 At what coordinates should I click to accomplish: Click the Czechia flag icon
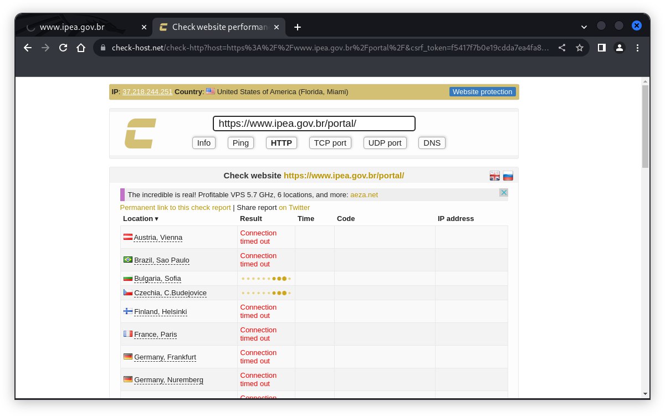[128, 292]
